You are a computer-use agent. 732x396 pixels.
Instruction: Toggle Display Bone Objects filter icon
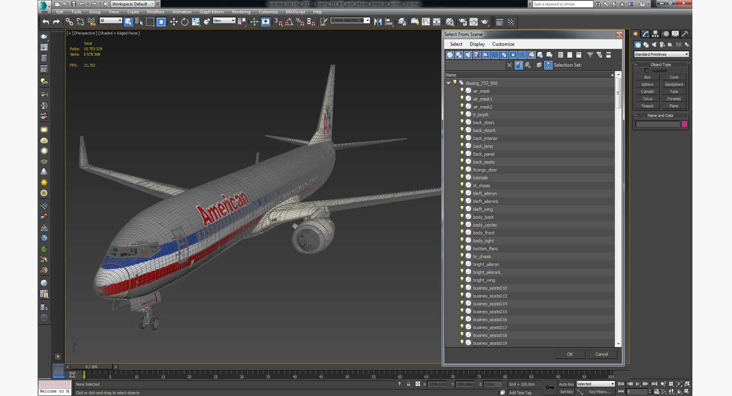(522, 55)
